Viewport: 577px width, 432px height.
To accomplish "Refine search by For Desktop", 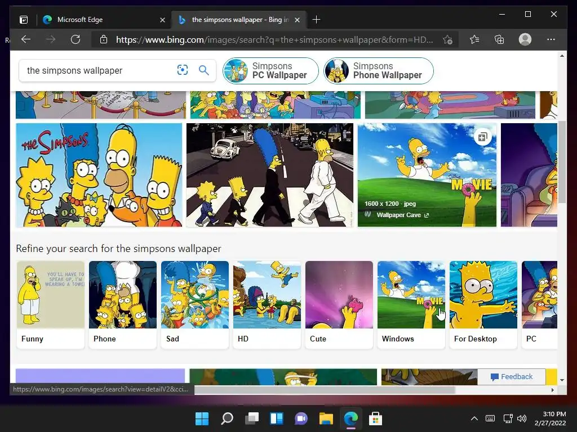I will pyautogui.click(x=483, y=304).
